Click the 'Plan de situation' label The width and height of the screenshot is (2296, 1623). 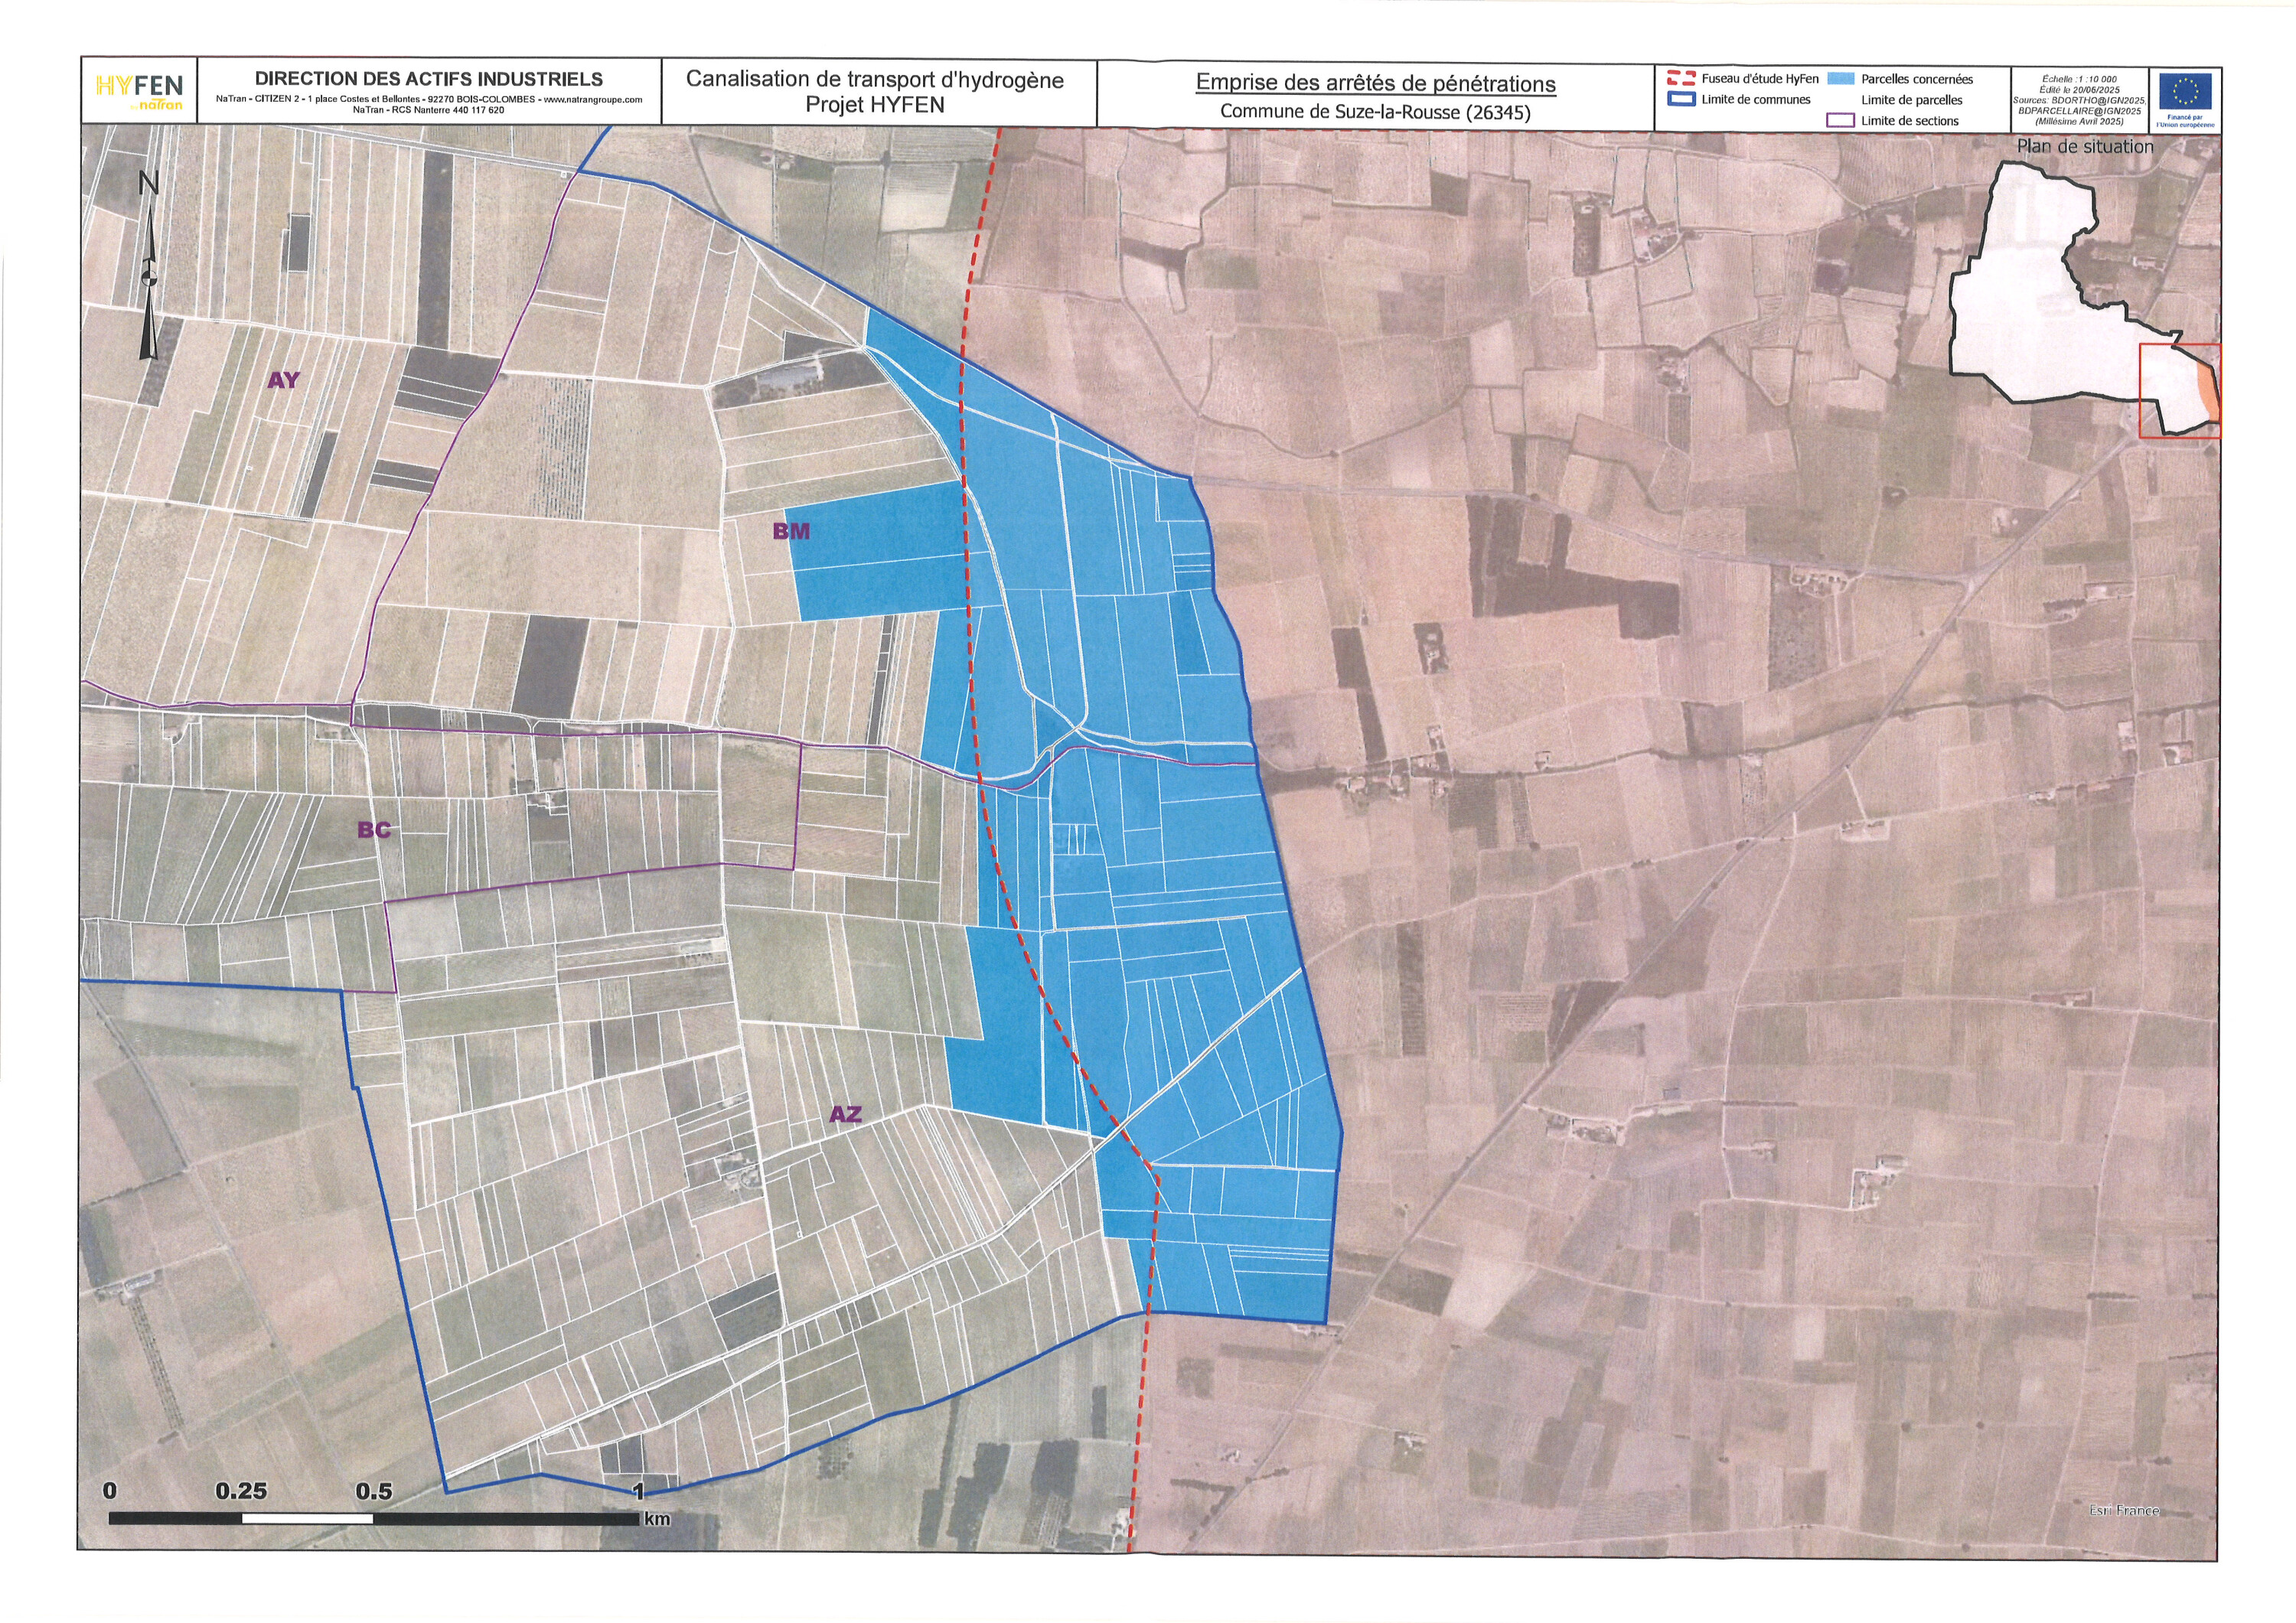click(2085, 147)
